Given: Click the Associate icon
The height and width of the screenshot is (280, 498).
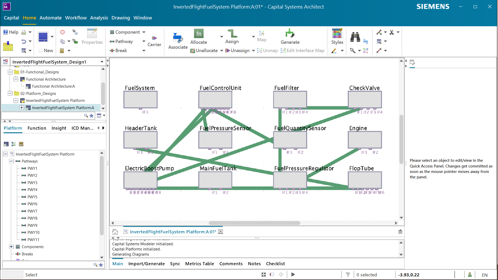Looking at the screenshot, I should 178,38.
